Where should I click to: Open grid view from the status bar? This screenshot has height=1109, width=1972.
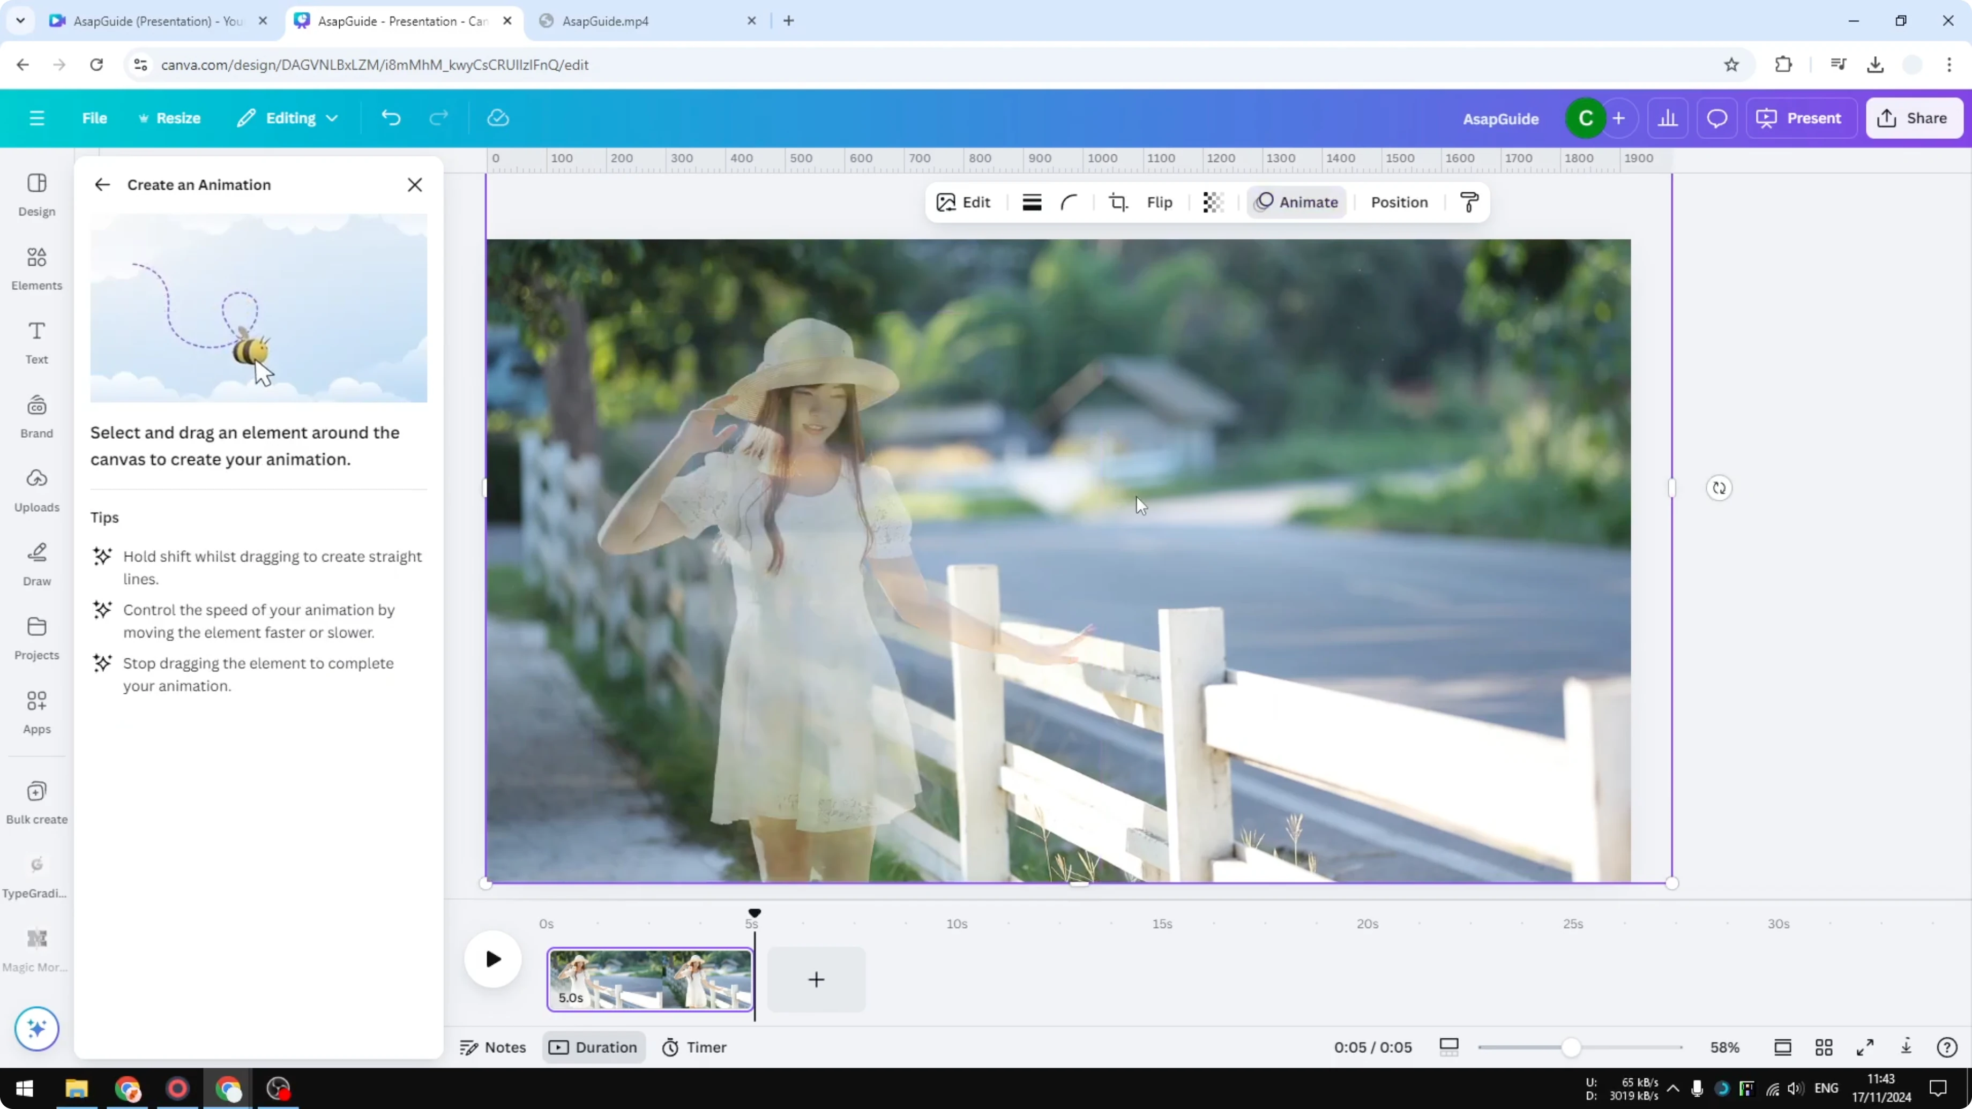pyautogui.click(x=1824, y=1047)
